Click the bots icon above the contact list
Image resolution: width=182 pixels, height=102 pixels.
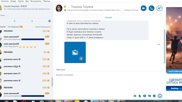point(49,21)
